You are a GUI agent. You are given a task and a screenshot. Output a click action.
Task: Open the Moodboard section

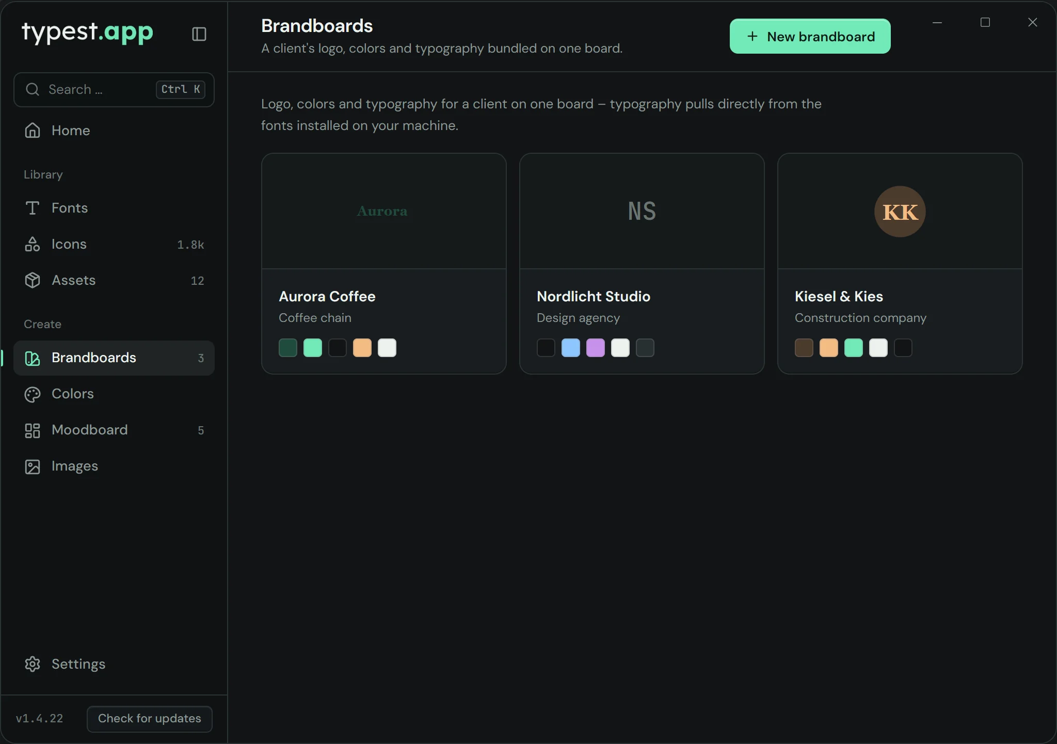pos(114,430)
